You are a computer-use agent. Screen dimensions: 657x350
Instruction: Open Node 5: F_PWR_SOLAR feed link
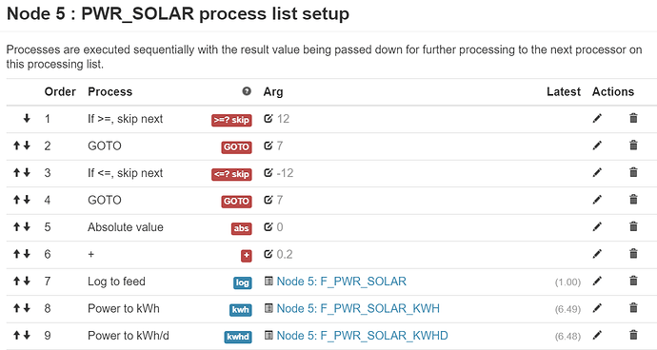342,282
